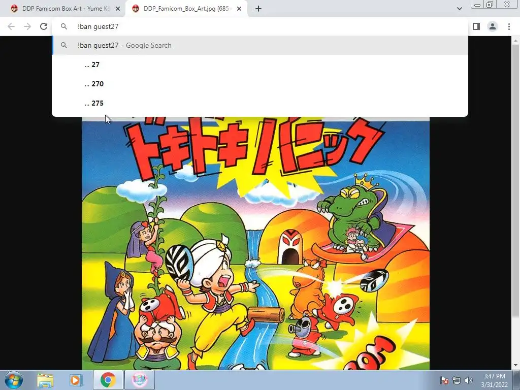Open the network status tray icon
The width and height of the screenshot is (520, 390).
(457, 380)
